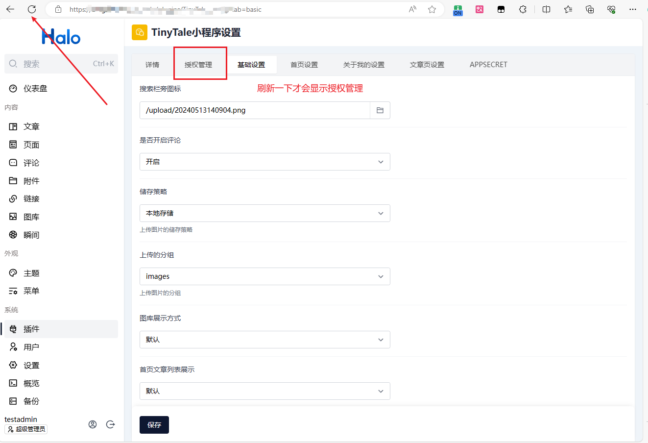Image resolution: width=648 pixels, height=443 pixels.
Task: Click the 保存 save button
Action: click(x=154, y=425)
